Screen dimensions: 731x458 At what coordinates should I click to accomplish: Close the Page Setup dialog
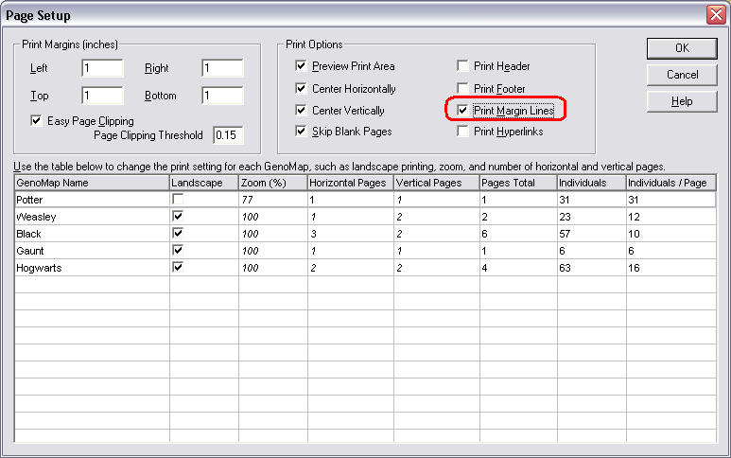pyautogui.click(x=716, y=14)
